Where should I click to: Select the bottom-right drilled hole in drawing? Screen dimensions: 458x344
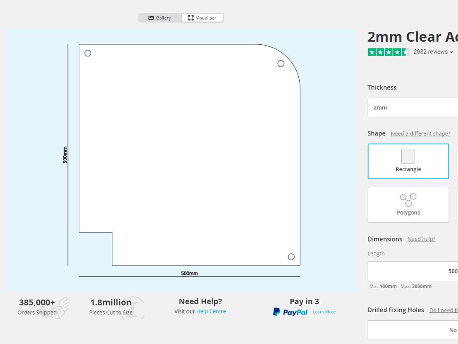click(x=291, y=257)
